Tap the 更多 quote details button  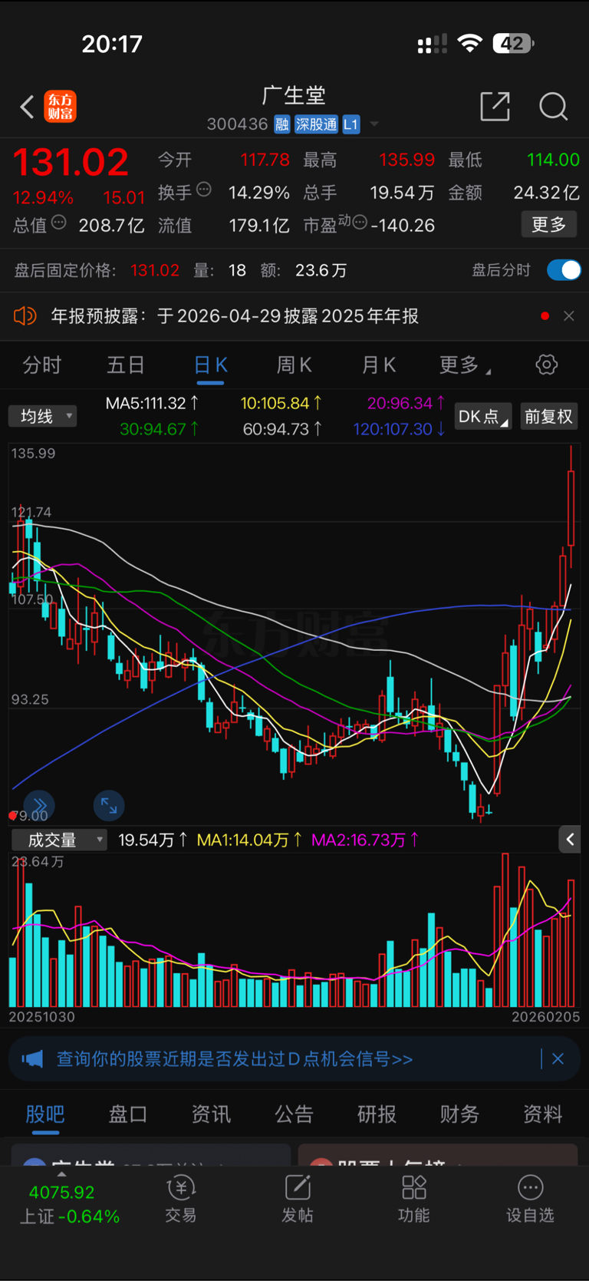click(549, 225)
